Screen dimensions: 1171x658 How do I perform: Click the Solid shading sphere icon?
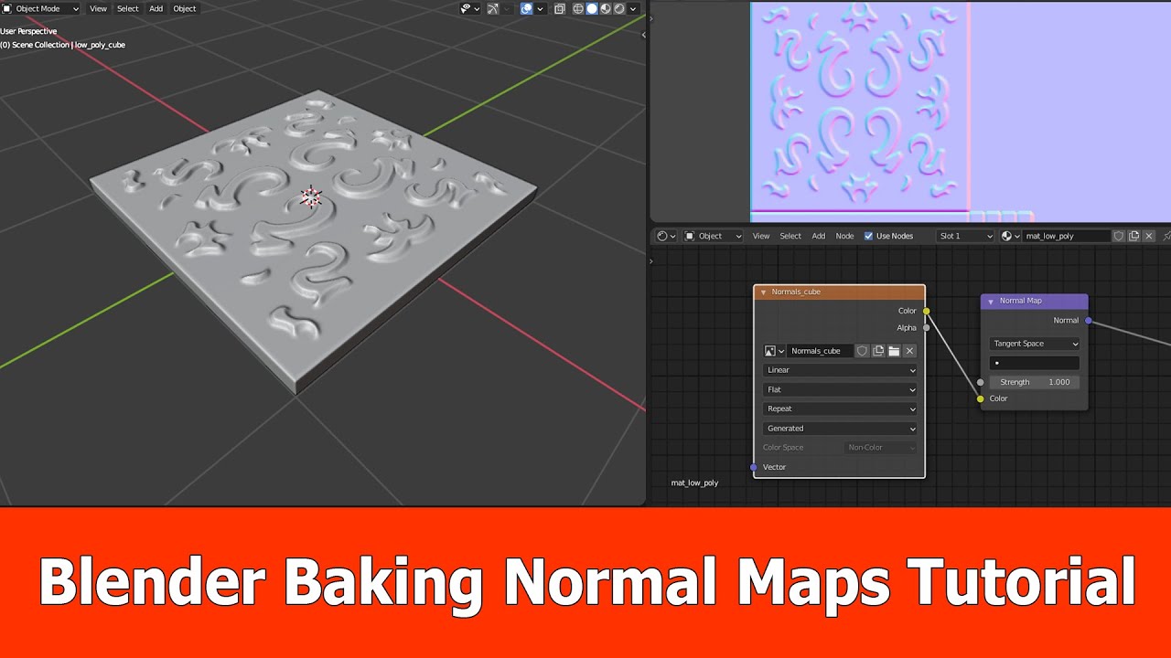[591, 8]
